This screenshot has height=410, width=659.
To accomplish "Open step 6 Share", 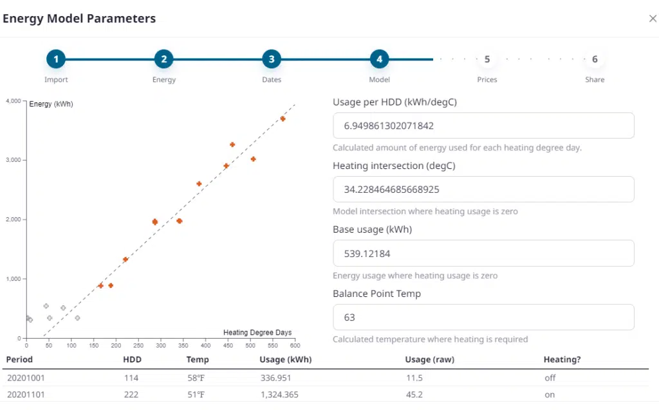I will pos(595,60).
